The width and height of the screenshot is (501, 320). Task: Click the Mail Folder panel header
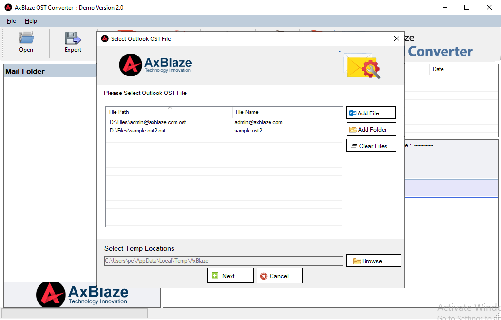point(51,71)
